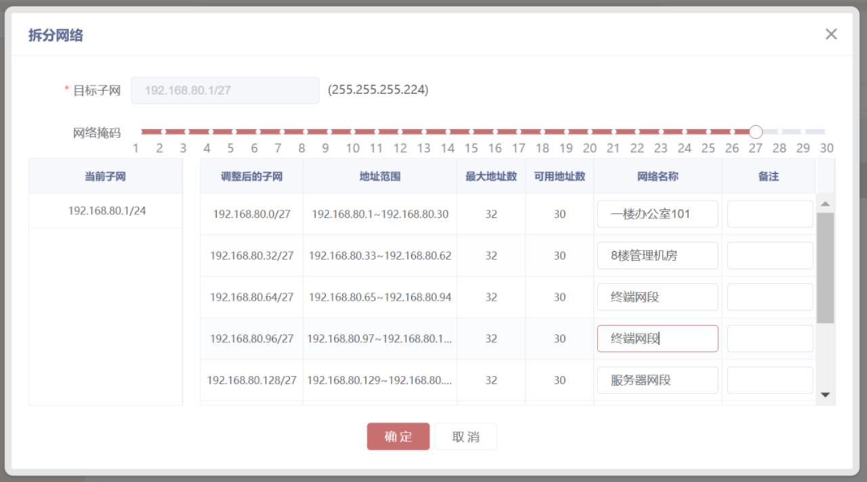Focus the 服务器网段 network name field

[x=657, y=380]
